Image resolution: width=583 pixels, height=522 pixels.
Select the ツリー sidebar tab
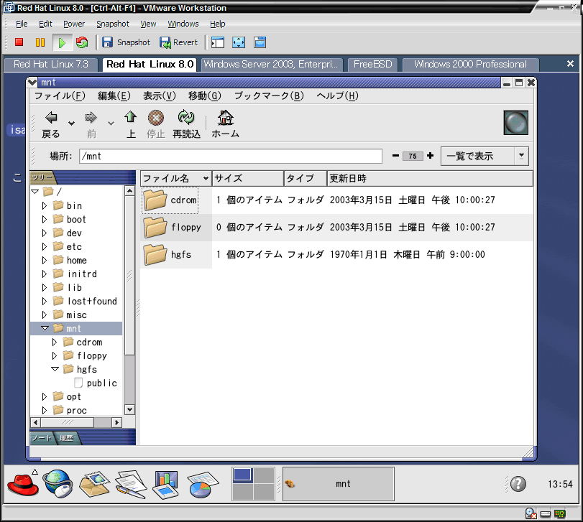click(42, 178)
